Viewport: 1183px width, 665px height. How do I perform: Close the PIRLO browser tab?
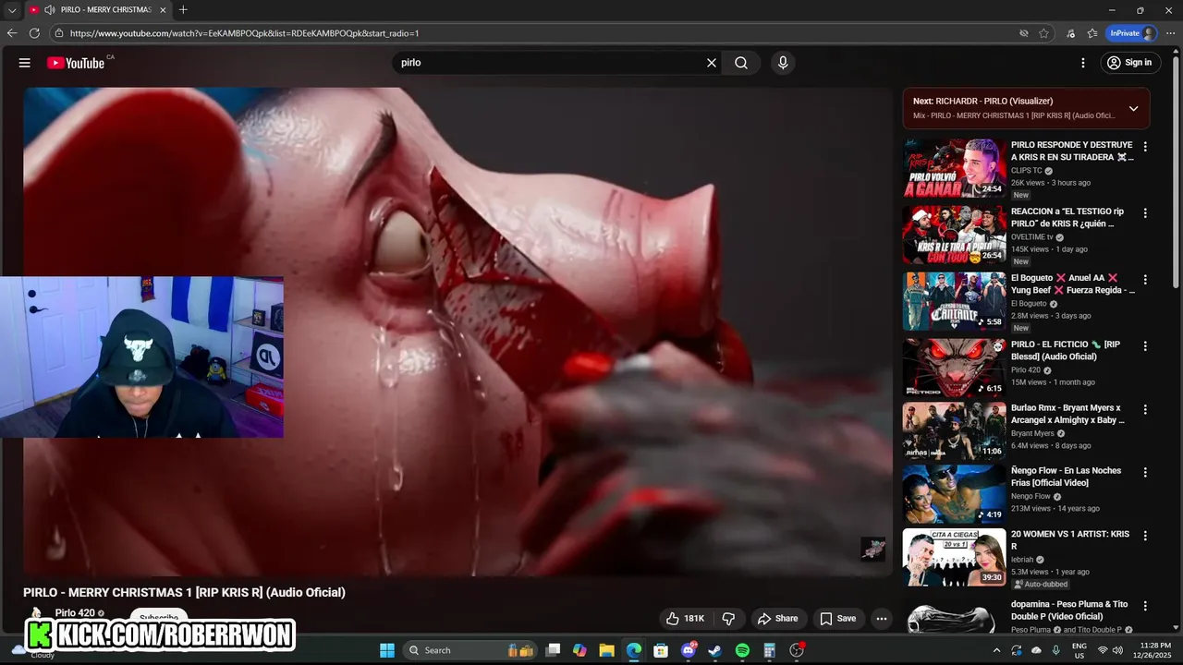[162, 10]
